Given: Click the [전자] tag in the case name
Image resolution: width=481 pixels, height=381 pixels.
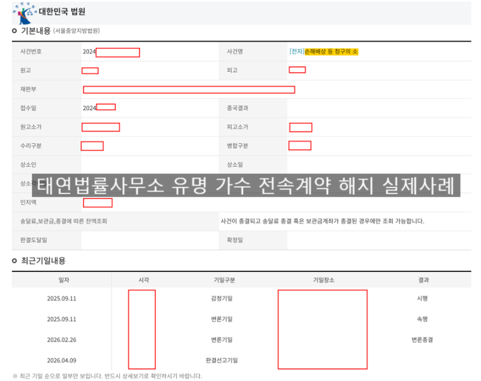Looking at the screenshot, I should pyautogui.click(x=296, y=51).
